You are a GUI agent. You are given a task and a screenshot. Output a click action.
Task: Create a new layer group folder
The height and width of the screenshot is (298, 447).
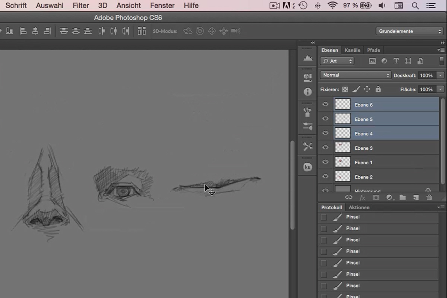pos(402,197)
